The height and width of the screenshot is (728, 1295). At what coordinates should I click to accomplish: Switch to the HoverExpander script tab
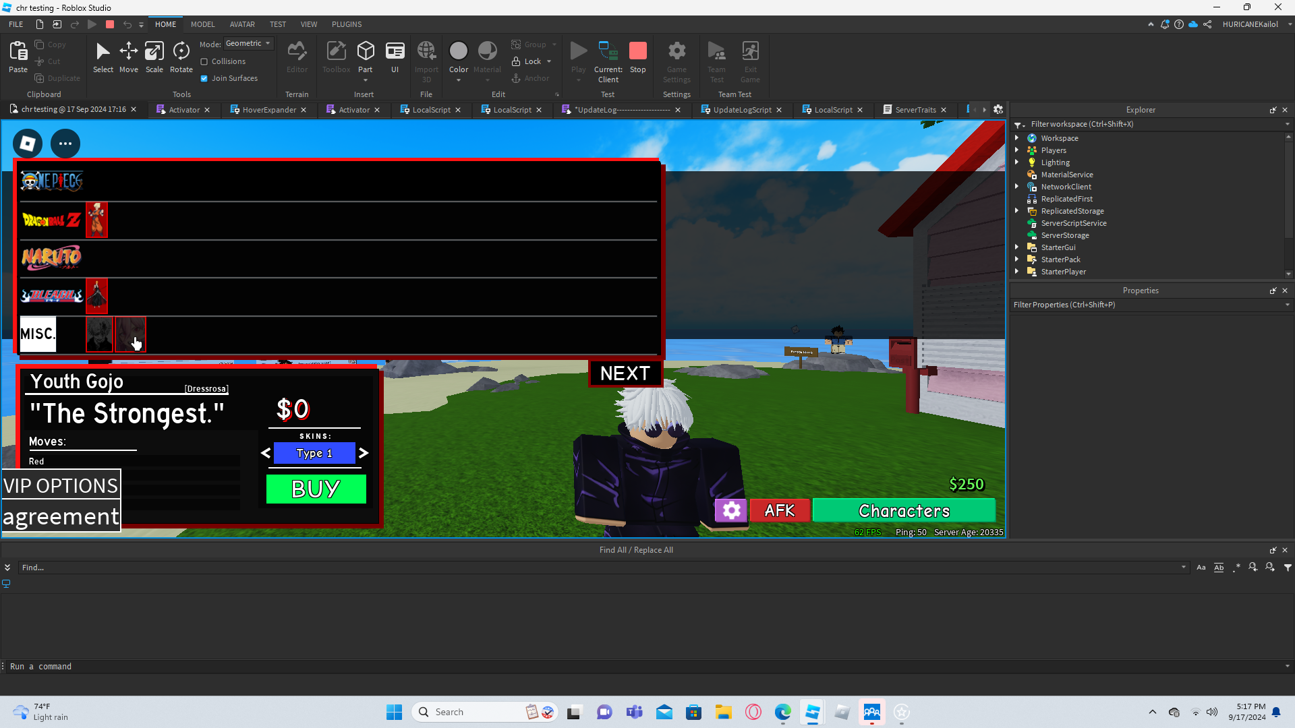coord(268,110)
